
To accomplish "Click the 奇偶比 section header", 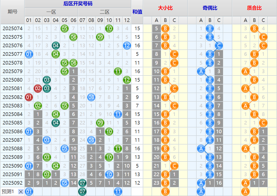I will point(210,8).
